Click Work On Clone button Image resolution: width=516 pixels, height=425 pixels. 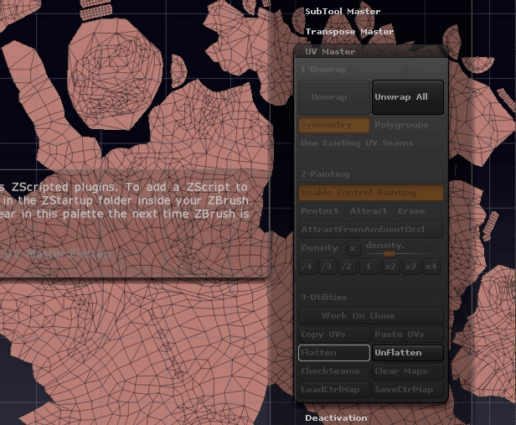coord(371,316)
